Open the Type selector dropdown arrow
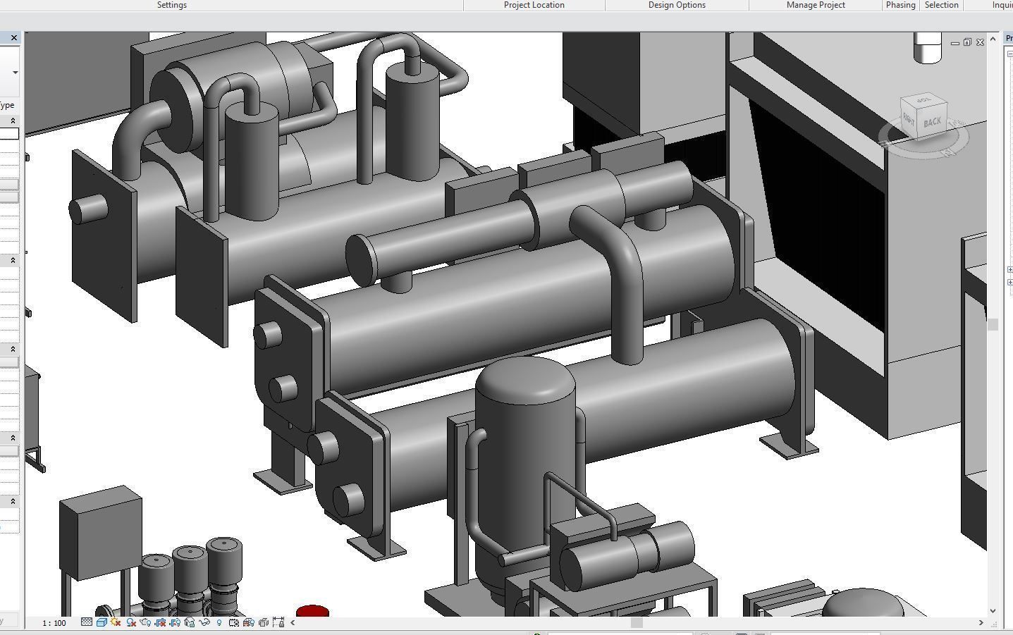1013x635 pixels. [x=16, y=72]
